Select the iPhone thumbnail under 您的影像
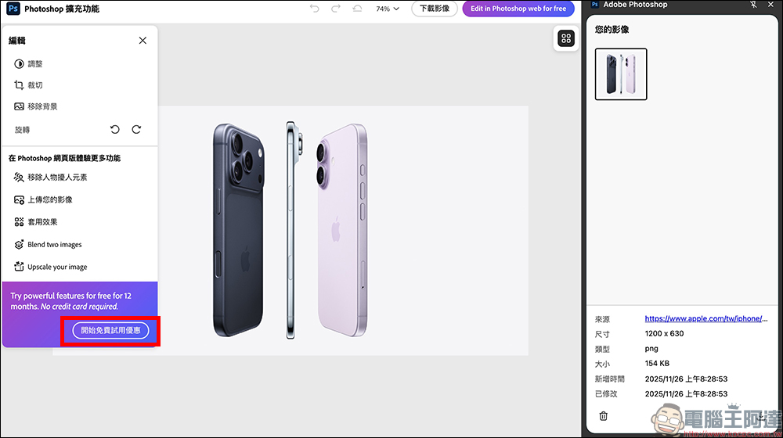This screenshot has width=783, height=438. [x=621, y=74]
